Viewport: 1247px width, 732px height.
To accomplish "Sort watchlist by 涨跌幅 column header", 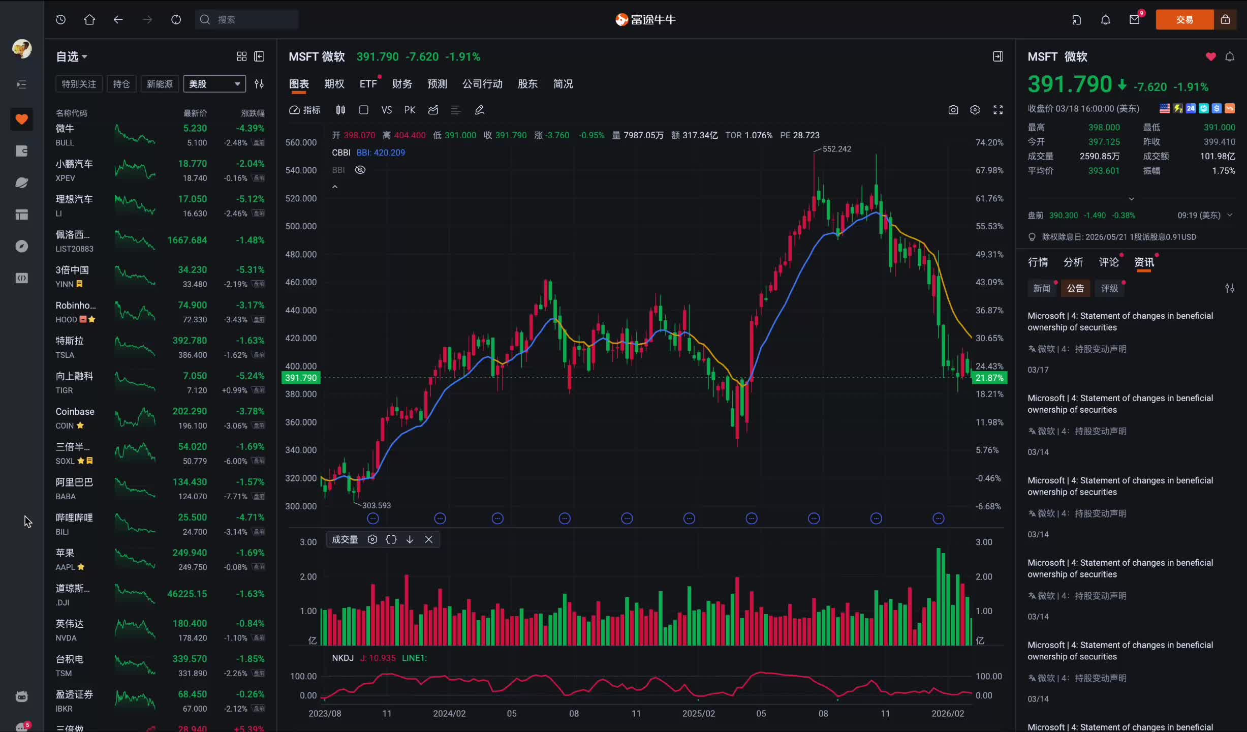I will [253, 113].
